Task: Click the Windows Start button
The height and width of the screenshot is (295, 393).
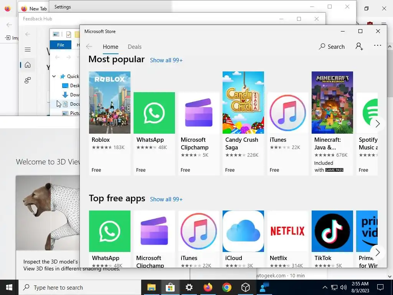Action: pyautogui.click(x=9, y=287)
